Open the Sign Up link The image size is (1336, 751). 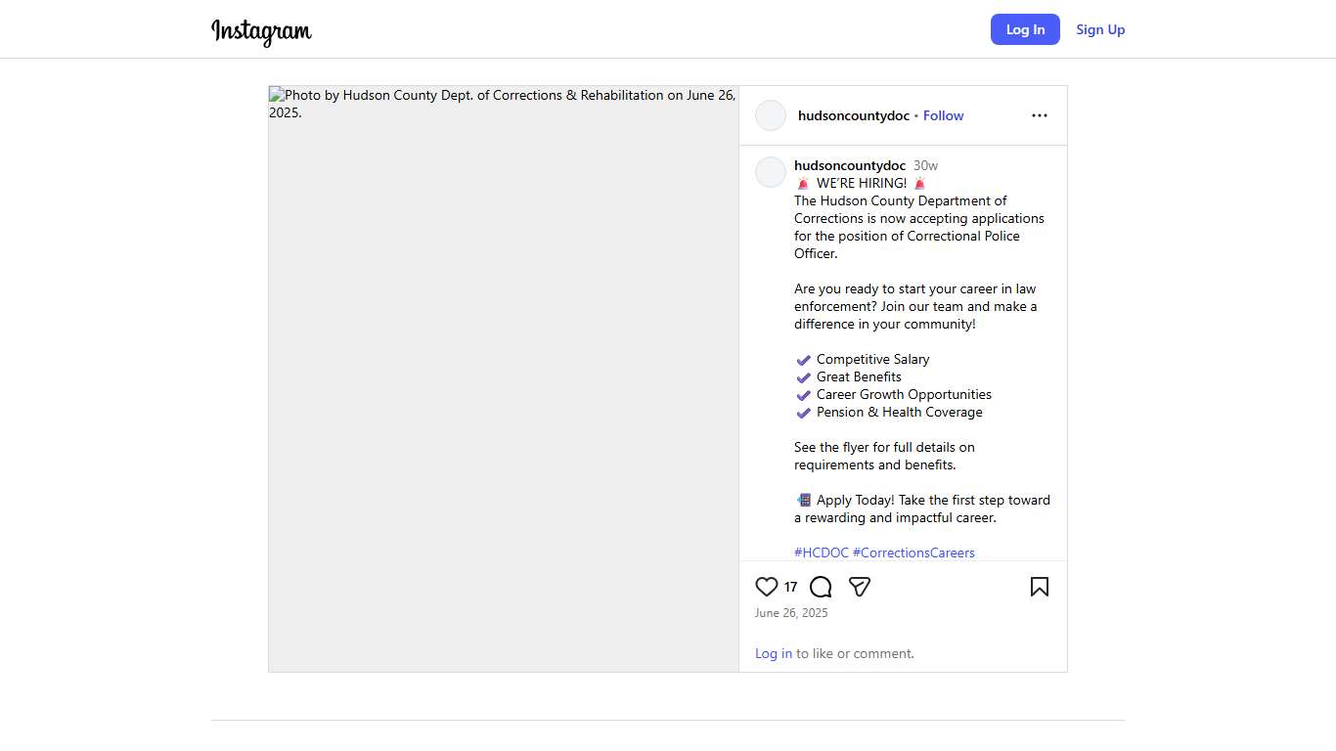pos(1100,29)
